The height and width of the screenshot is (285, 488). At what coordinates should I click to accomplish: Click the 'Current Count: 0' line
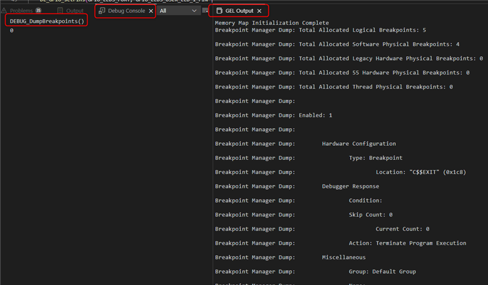coord(322,229)
